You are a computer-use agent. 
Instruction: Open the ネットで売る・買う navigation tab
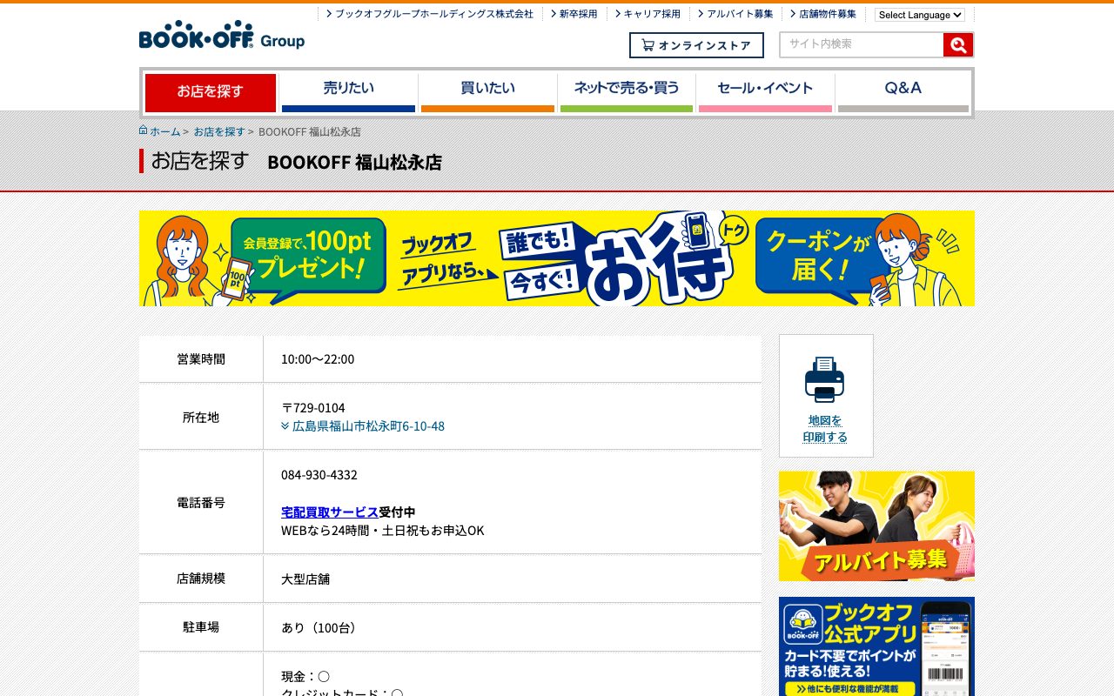[627, 92]
